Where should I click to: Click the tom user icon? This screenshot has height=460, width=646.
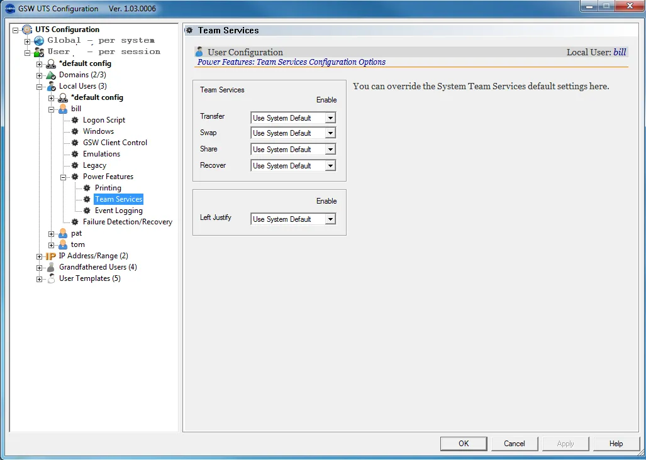pos(63,245)
